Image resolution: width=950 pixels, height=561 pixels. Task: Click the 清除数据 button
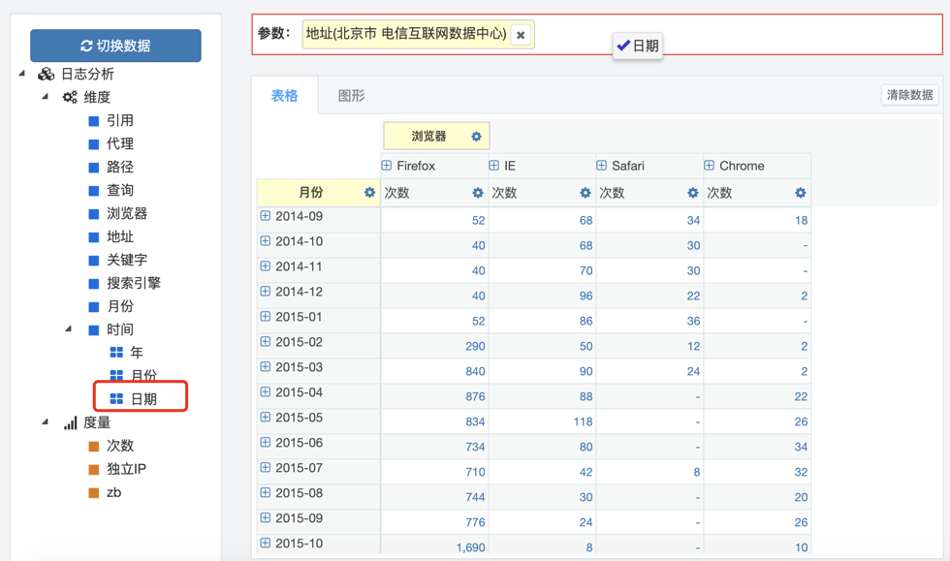click(908, 95)
